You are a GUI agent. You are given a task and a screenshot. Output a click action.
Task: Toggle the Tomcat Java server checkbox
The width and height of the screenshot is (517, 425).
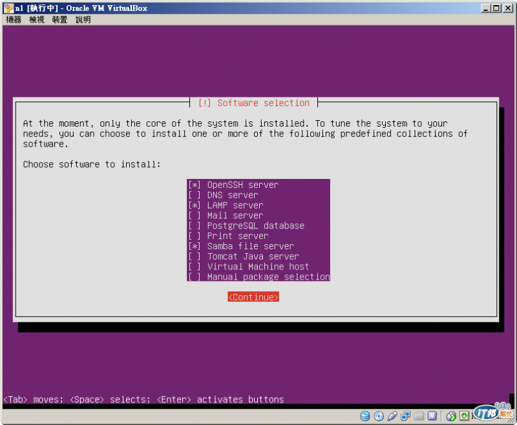(195, 256)
